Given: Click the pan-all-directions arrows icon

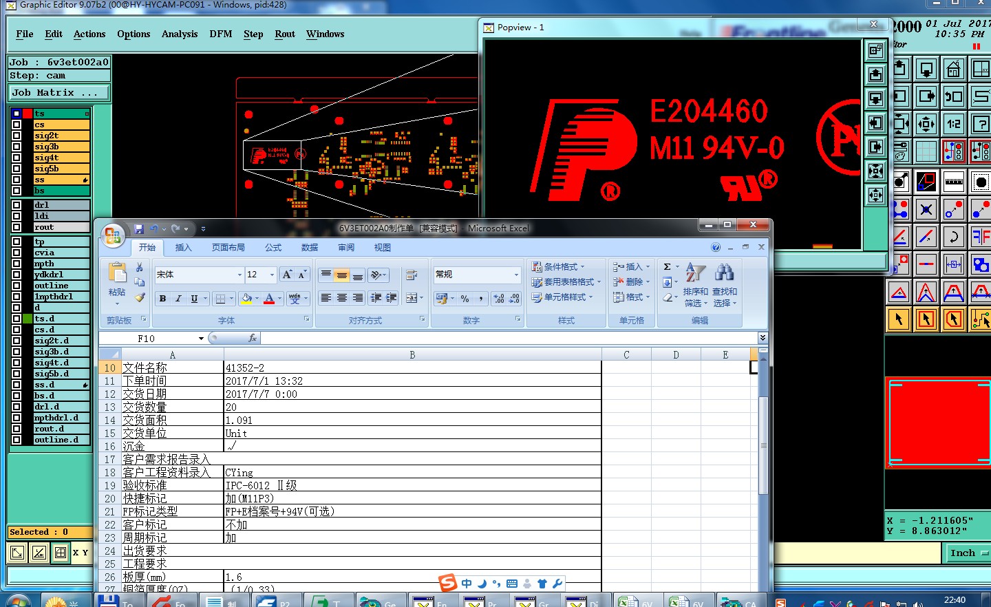Looking at the screenshot, I should 926,124.
